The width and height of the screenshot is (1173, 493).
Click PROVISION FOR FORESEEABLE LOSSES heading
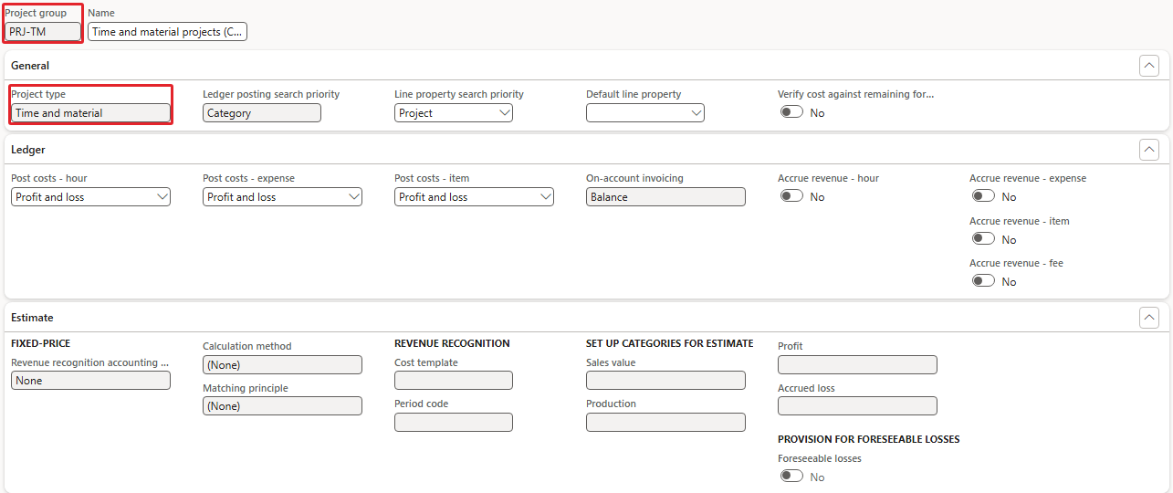pyautogui.click(x=869, y=439)
